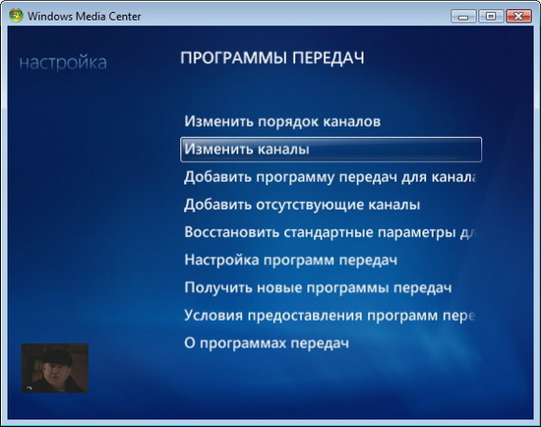This screenshot has height=427, width=541.
Task: Maximize the Media Center window
Action: click(x=491, y=16)
